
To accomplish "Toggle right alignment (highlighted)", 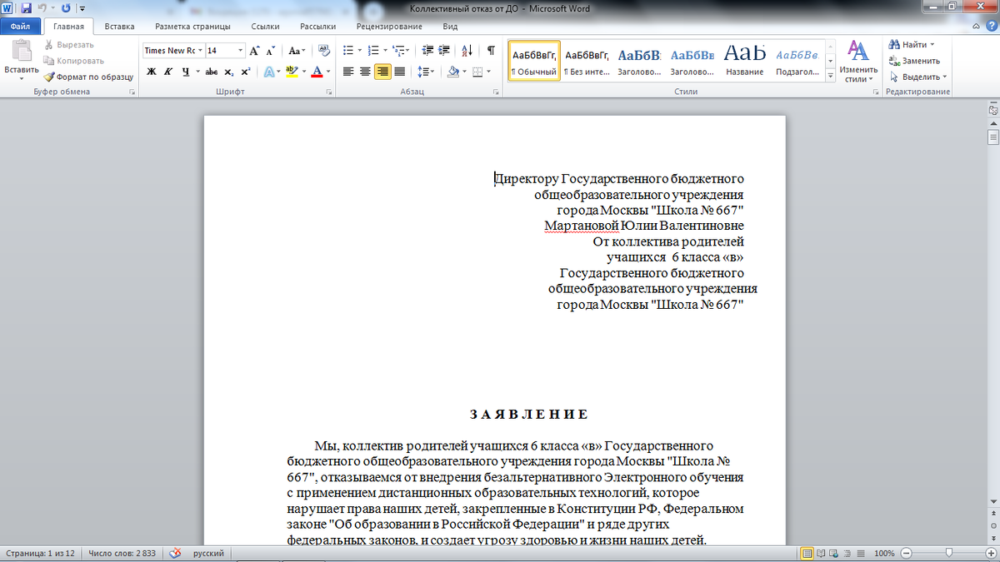I will (382, 72).
